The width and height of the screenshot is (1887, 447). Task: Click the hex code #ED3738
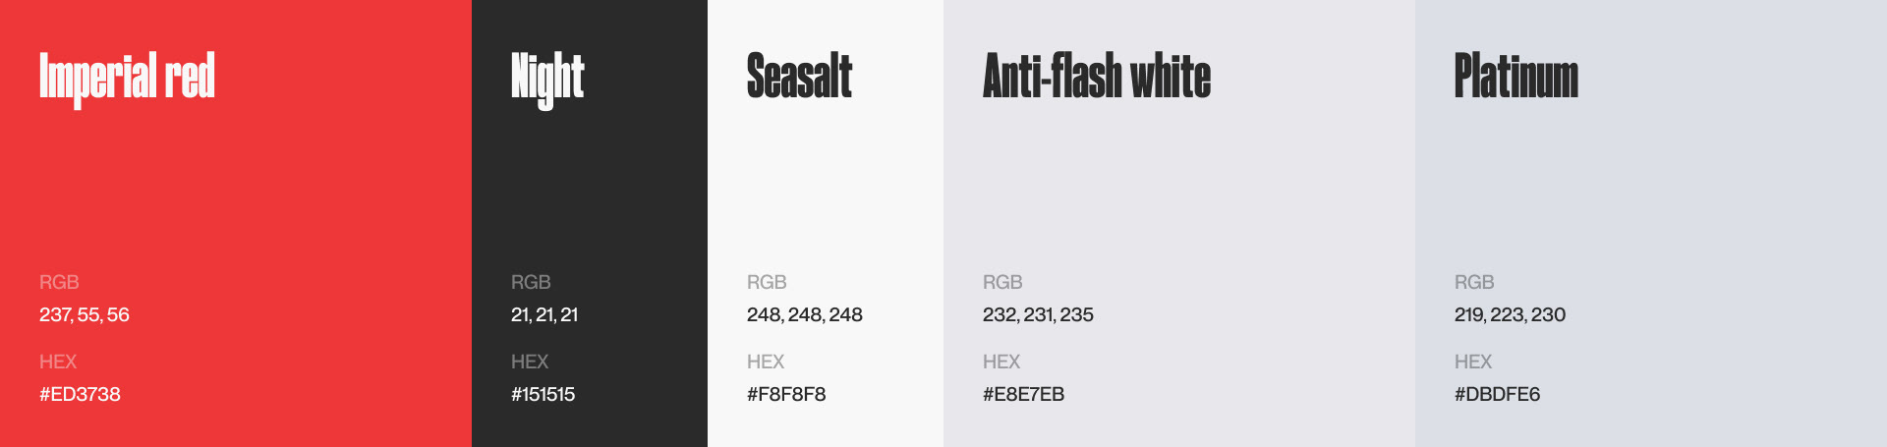[80, 394]
